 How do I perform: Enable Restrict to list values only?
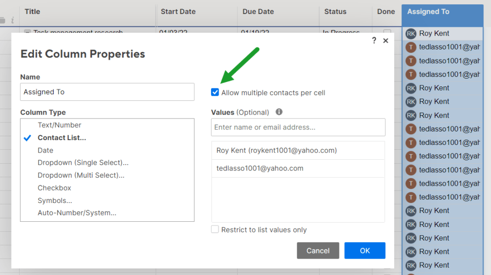point(215,229)
